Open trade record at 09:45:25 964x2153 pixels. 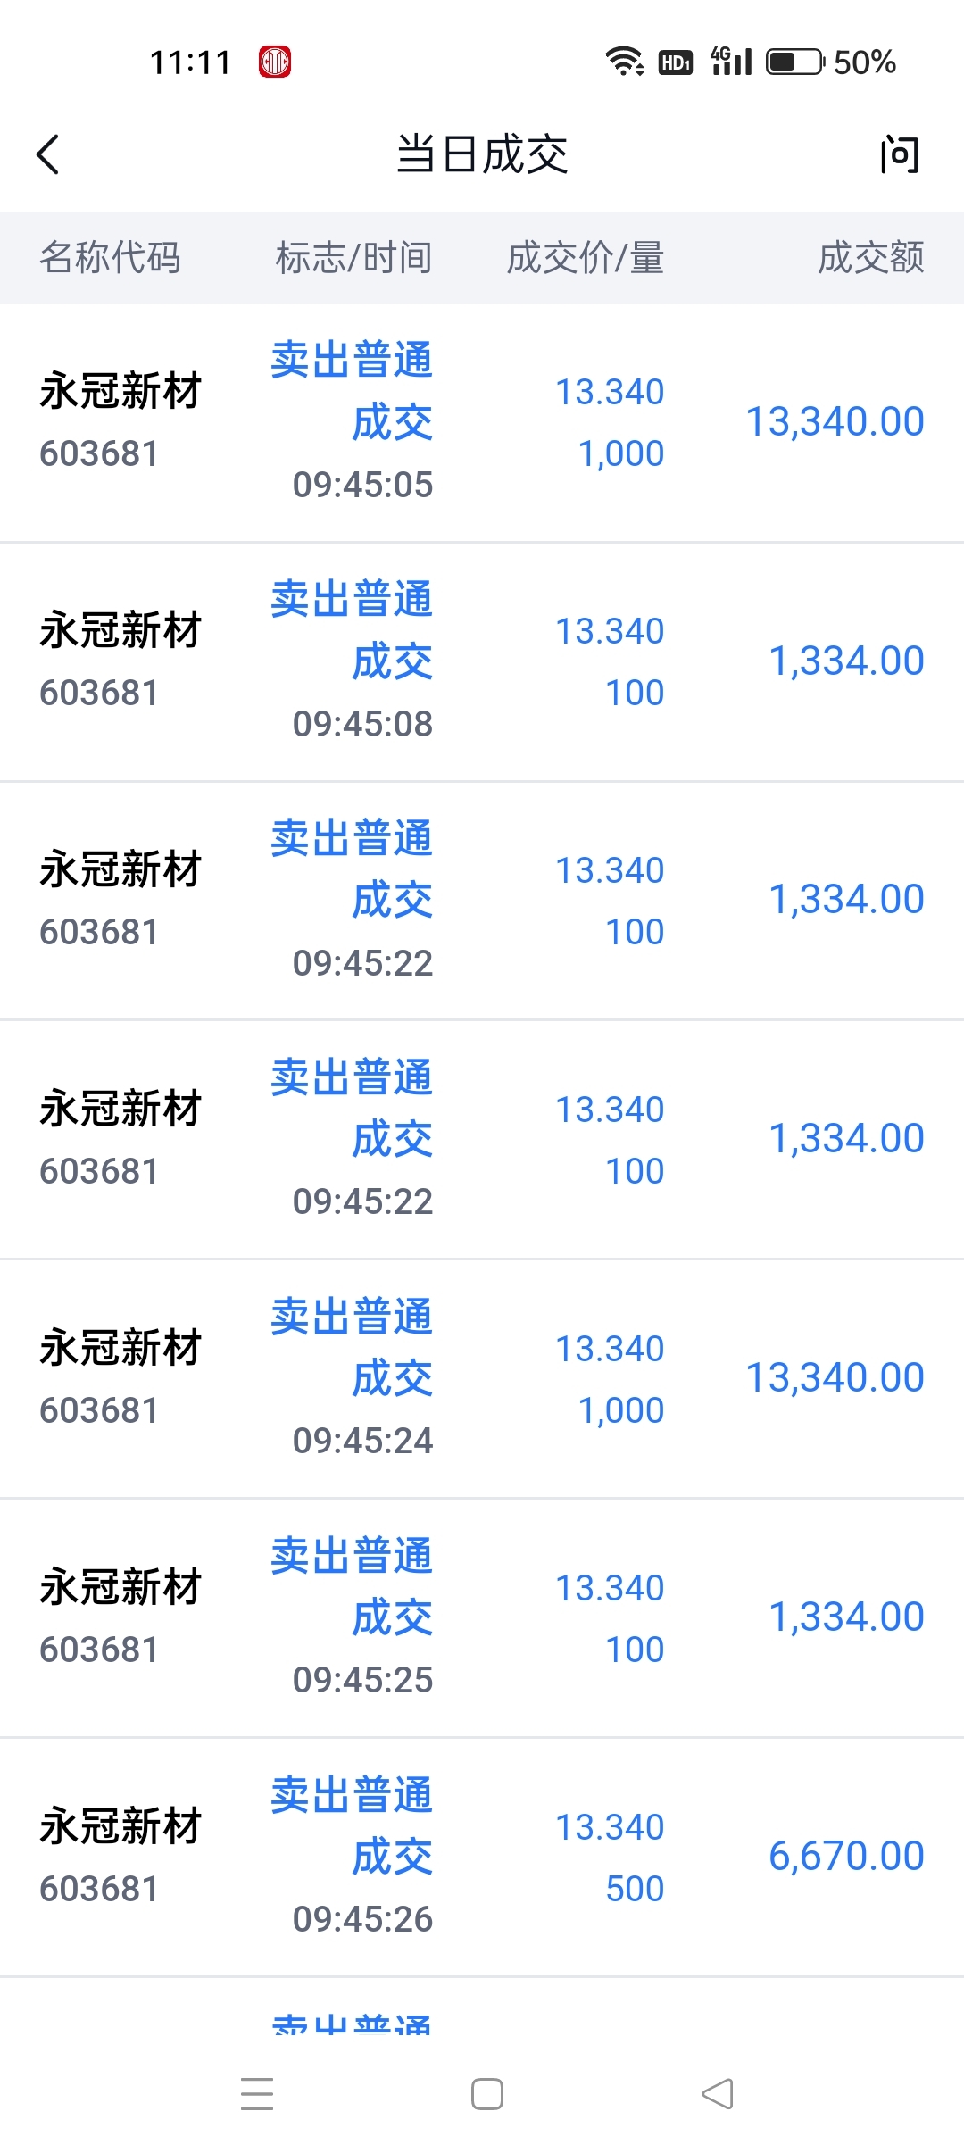(x=482, y=1618)
